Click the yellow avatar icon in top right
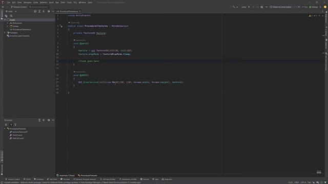The height and width of the screenshot is (184, 328). (x=325, y=7)
